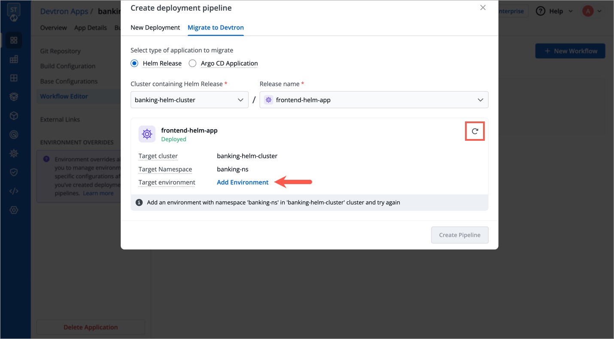Image resolution: width=614 pixels, height=339 pixels.
Task: Click the Create Pipeline button
Action: tap(459, 235)
